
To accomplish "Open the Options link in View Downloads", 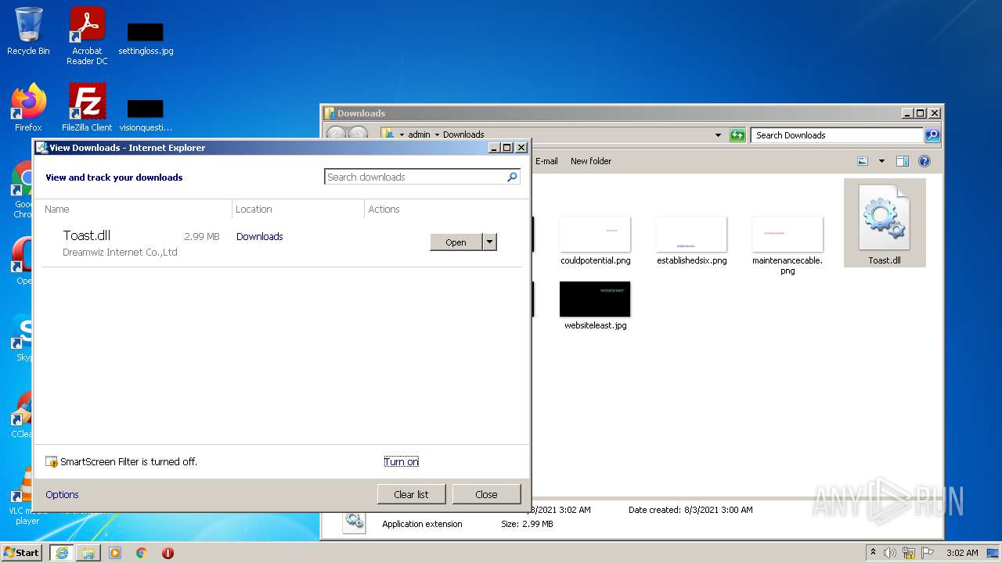I will pyautogui.click(x=62, y=495).
